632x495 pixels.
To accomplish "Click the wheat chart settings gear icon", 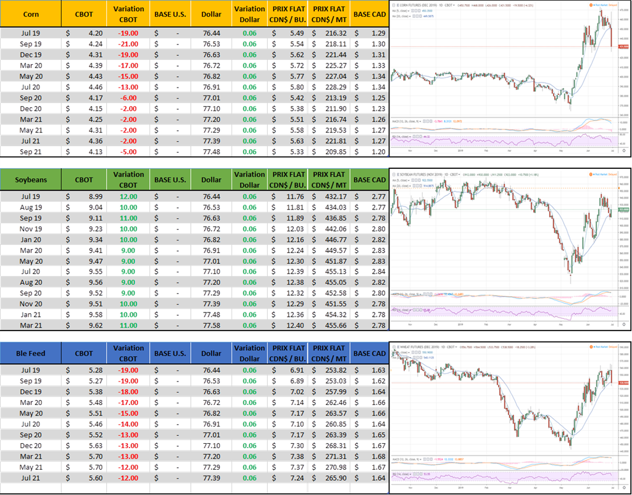I will pyautogui.click(x=624, y=488).
